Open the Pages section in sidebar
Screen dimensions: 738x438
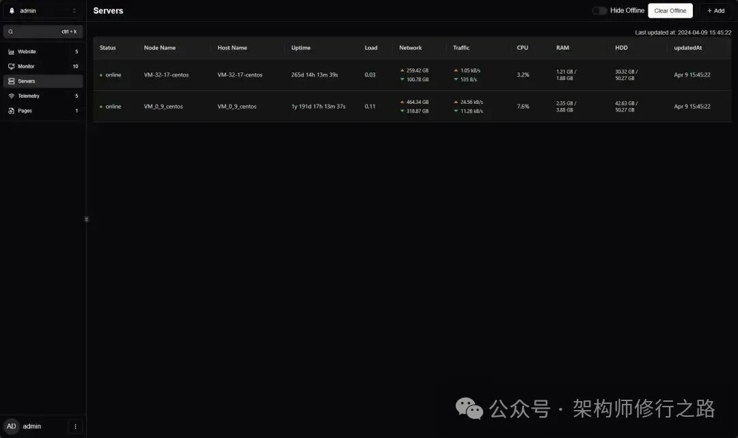43,111
